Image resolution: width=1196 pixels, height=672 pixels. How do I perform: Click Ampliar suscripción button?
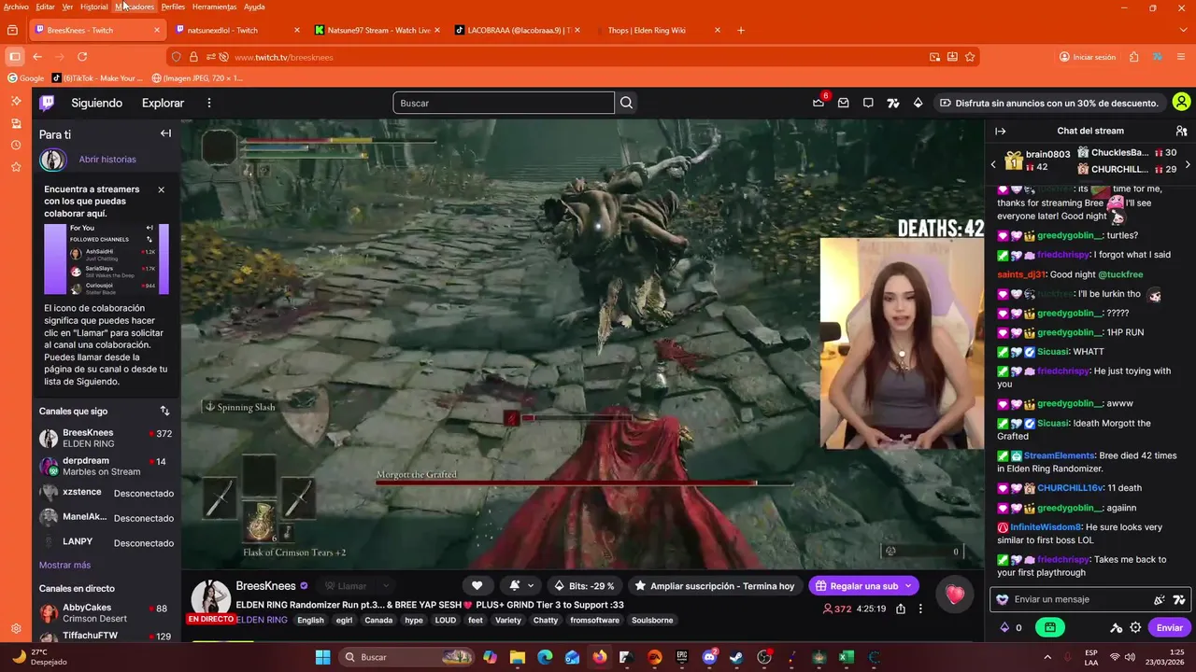pyautogui.click(x=715, y=585)
